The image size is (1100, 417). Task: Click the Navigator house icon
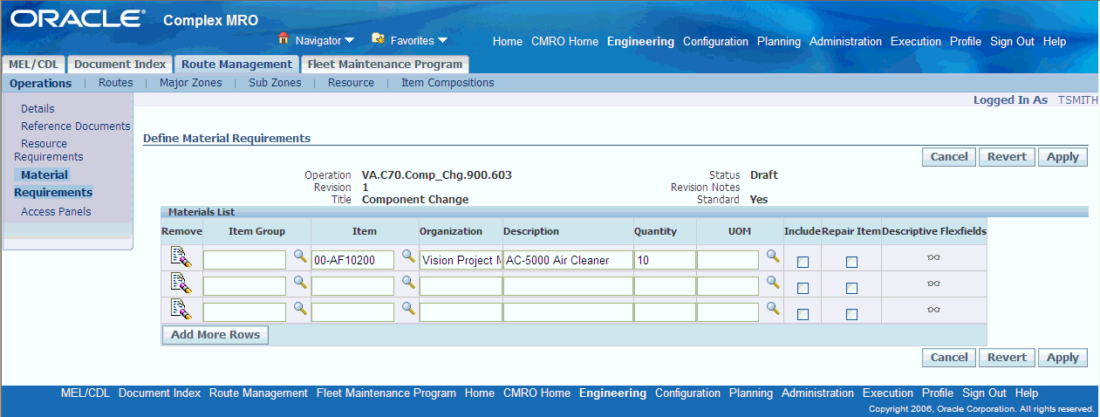click(284, 38)
